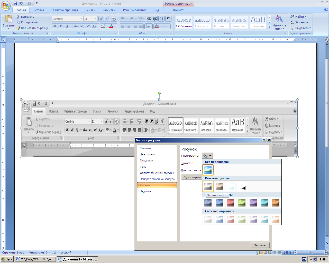This screenshot has height=263, width=329.
Task: Switch to Full Screen Reading view icon
Action: coord(266,252)
